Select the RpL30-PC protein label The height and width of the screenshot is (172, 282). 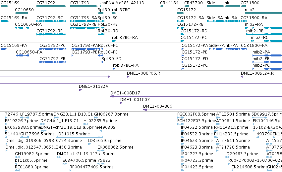point(108,46)
